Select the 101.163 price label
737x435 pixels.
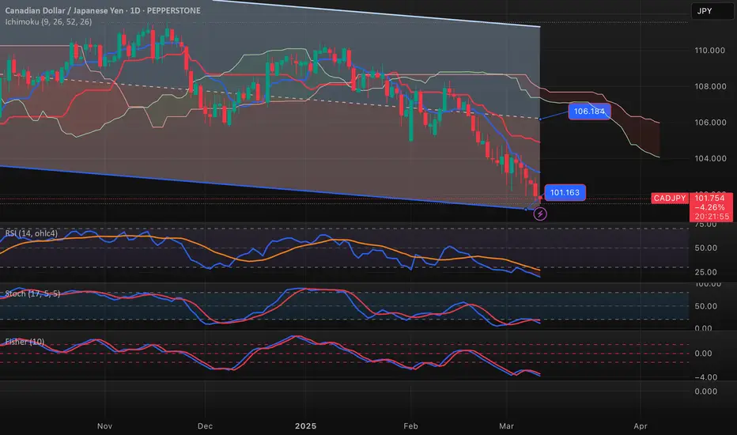(x=565, y=192)
